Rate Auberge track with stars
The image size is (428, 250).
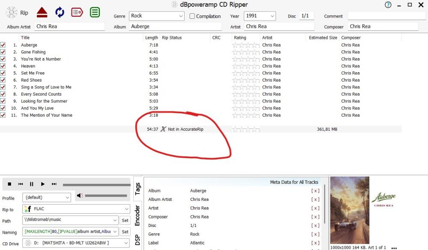click(246, 45)
